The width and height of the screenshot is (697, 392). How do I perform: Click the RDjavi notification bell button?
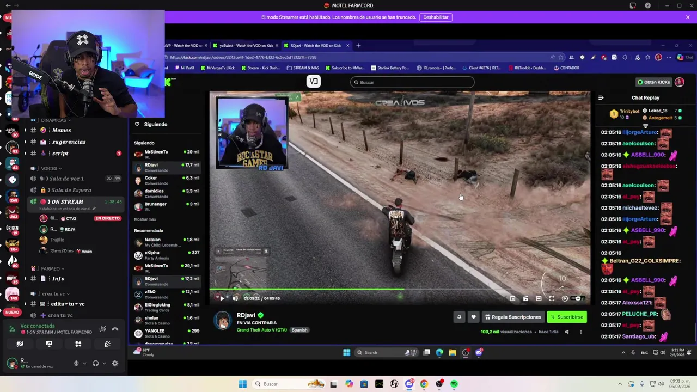pos(459,317)
